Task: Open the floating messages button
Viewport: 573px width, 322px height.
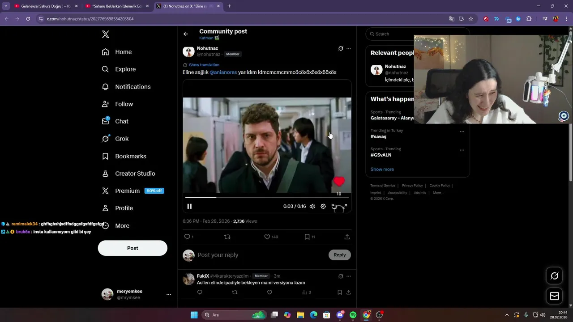Action: tap(554, 296)
